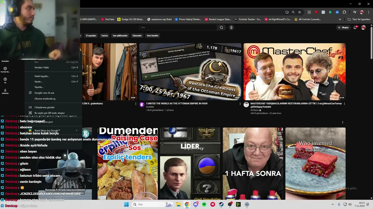Select the El sanatları filter chip
373x209 pixels.
tap(91, 36)
